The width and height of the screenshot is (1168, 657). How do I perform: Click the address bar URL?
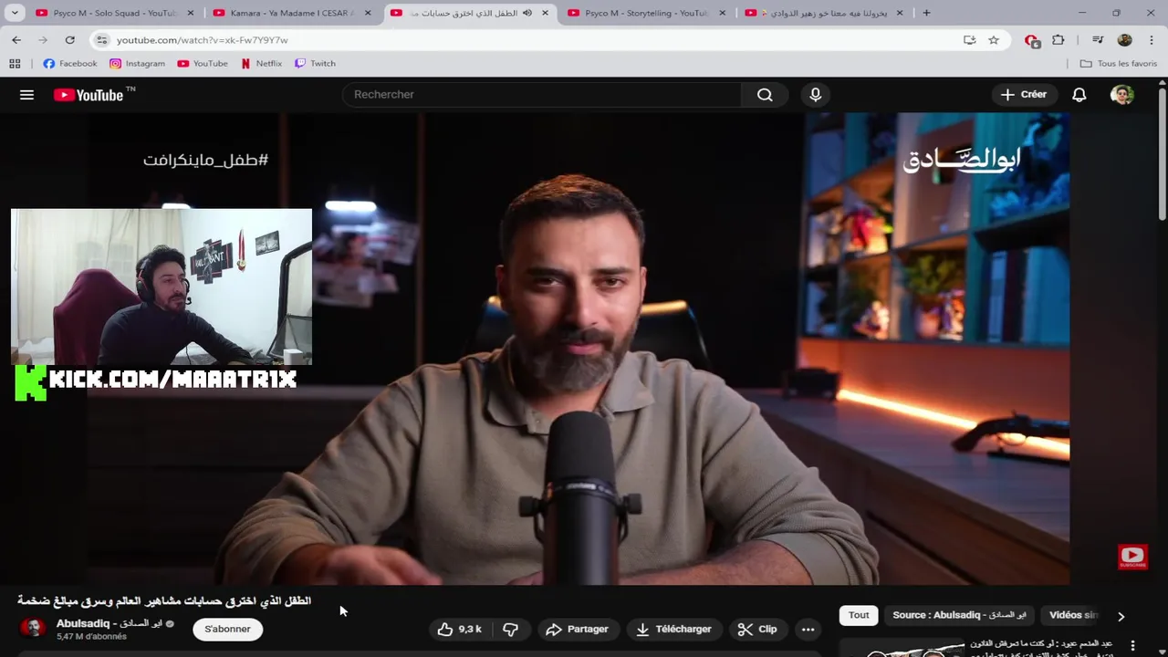pos(203,40)
